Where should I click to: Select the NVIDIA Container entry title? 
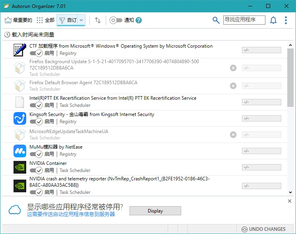(48, 163)
